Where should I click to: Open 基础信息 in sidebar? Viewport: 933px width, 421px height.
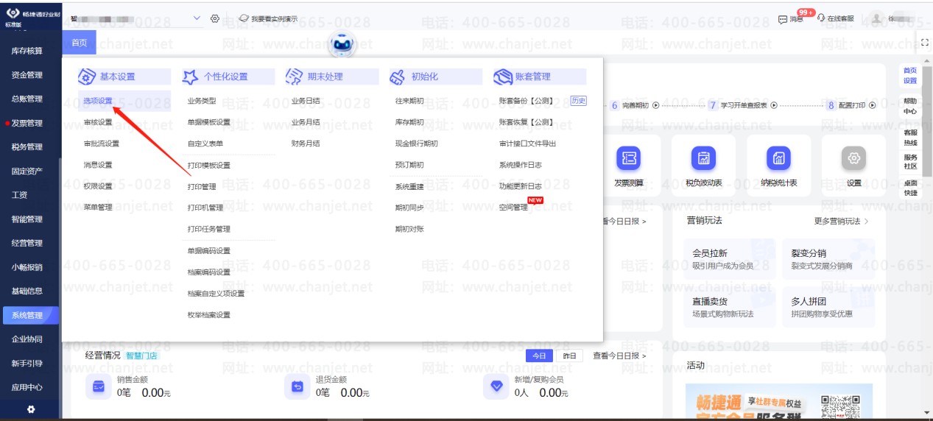[27, 291]
